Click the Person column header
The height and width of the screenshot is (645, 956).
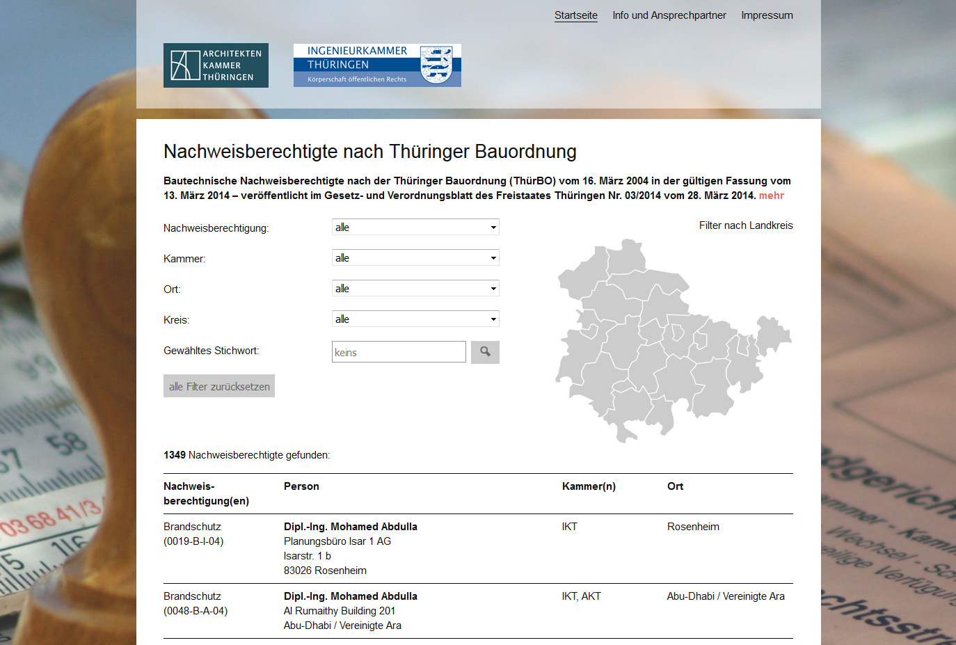[301, 486]
